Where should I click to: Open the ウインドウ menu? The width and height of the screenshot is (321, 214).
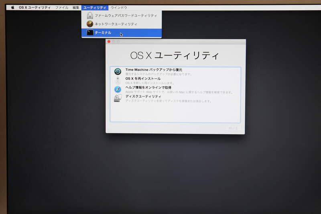119,8
